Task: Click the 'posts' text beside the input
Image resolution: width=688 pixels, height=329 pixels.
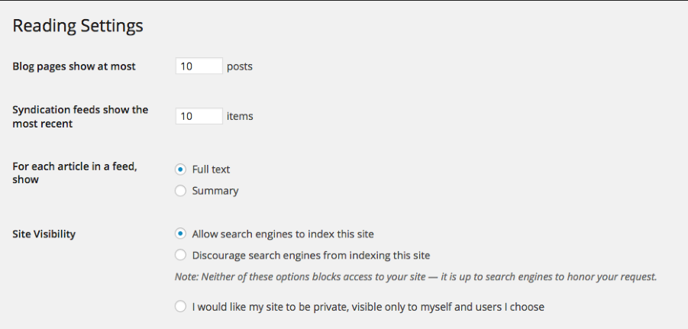Action: (x=240, y=66)
